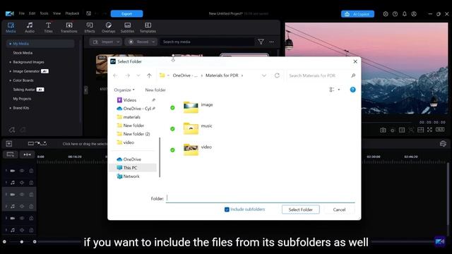
Task: Toggle fullscreen preview
Action: [430, 130]
